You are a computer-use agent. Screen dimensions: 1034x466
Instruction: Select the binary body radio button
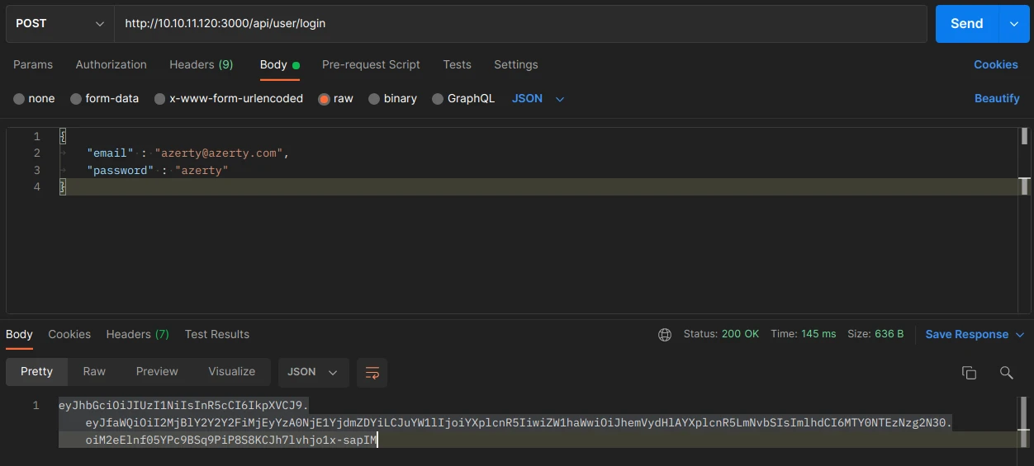tap(374, 99)
